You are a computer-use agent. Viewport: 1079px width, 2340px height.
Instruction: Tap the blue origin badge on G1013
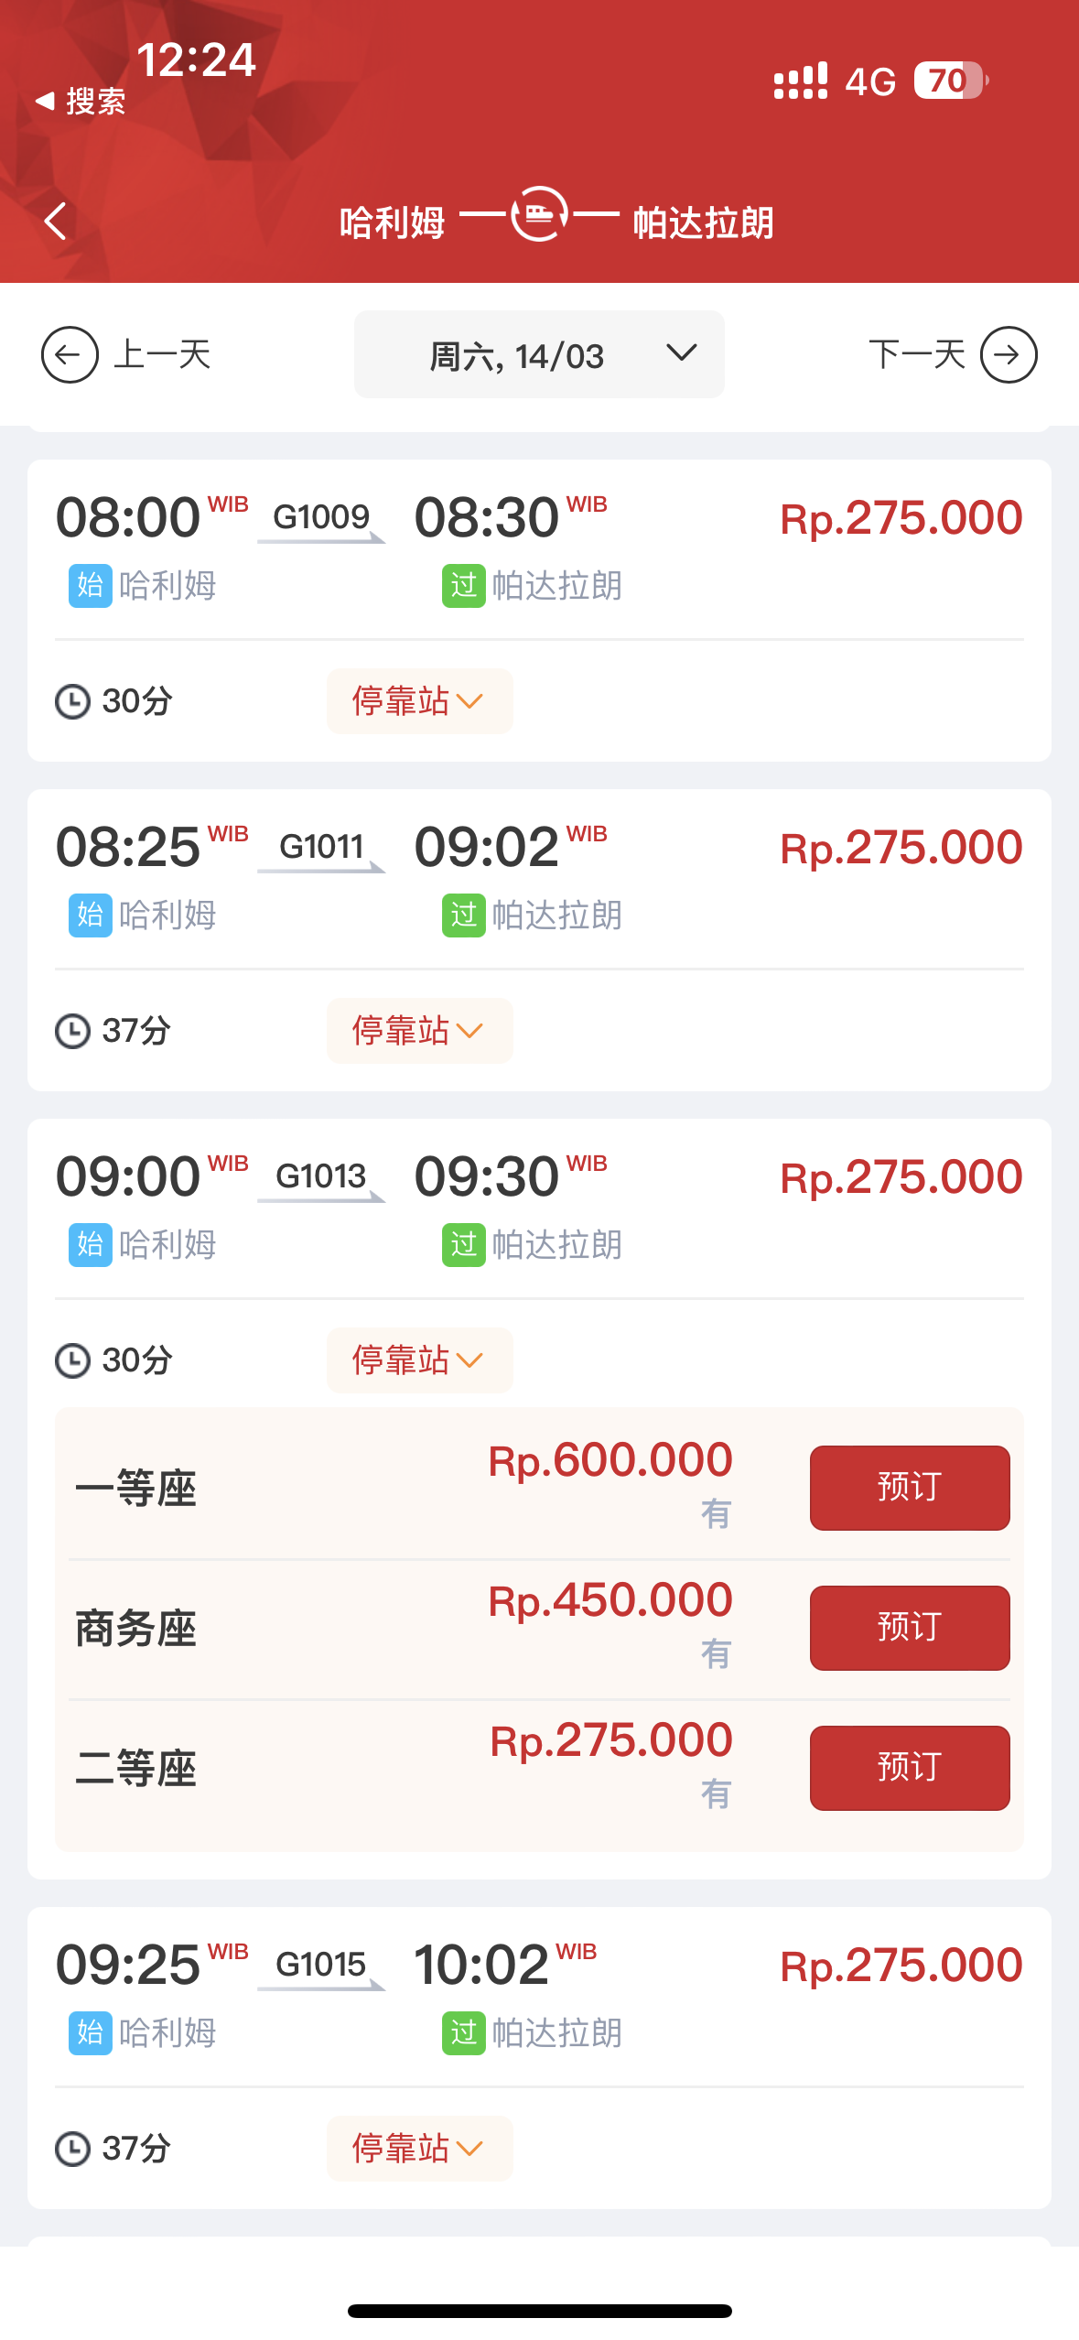coord(91,1245)
